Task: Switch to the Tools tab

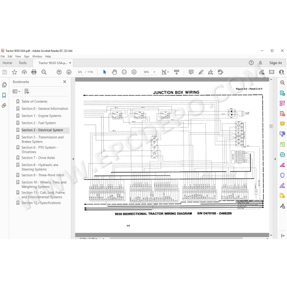Action: tap(23, 63)
